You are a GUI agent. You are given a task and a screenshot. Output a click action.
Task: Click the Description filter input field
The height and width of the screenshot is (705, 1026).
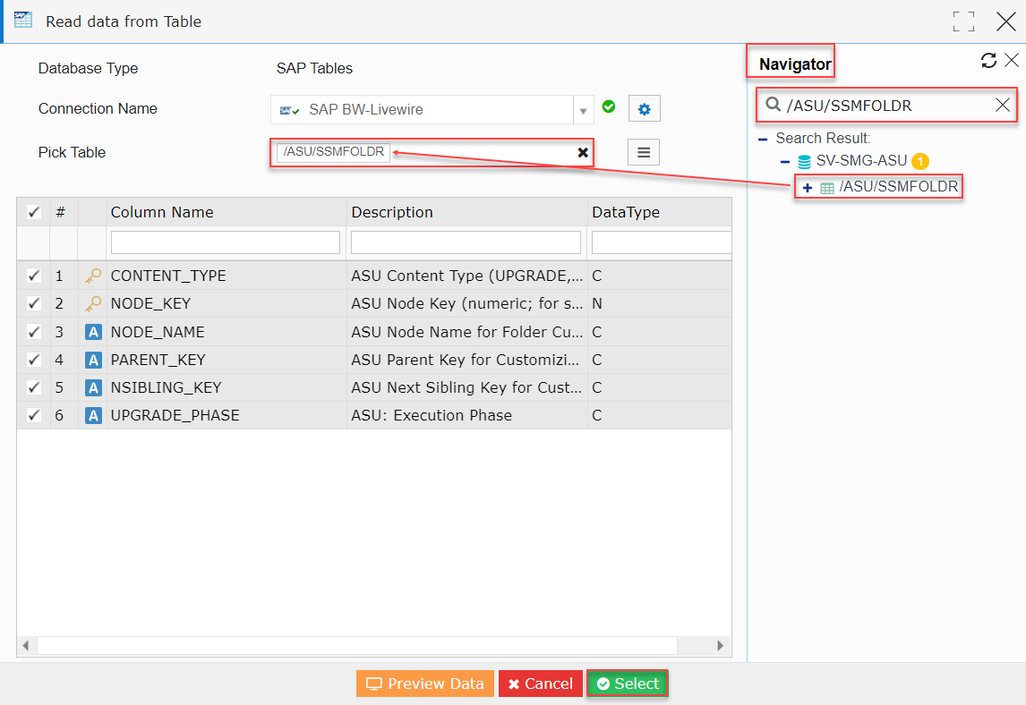point(466,242)
